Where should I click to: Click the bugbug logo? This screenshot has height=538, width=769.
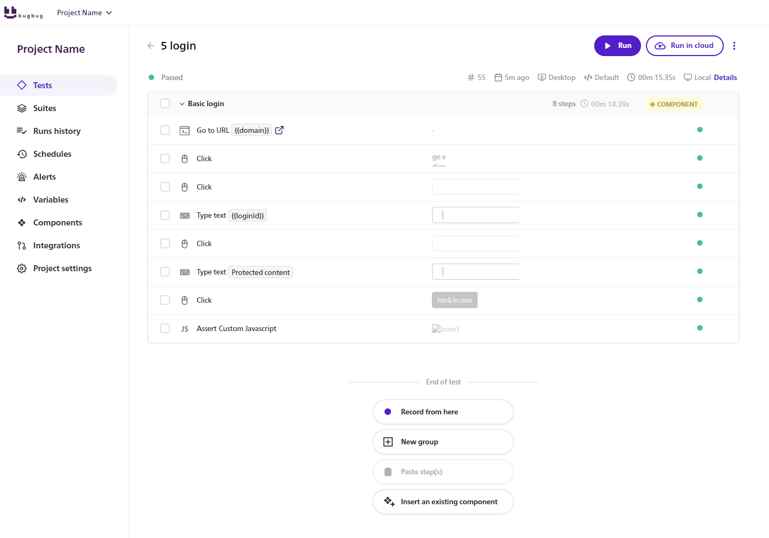coord(23,13)
